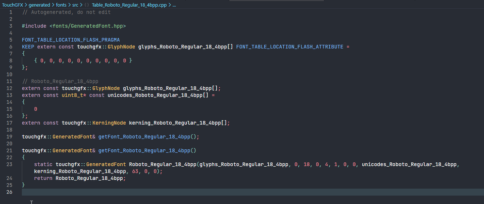This screenshot has width=484, height=204.
Task: Select line number 3 in gutter
Action: (11, 26)
